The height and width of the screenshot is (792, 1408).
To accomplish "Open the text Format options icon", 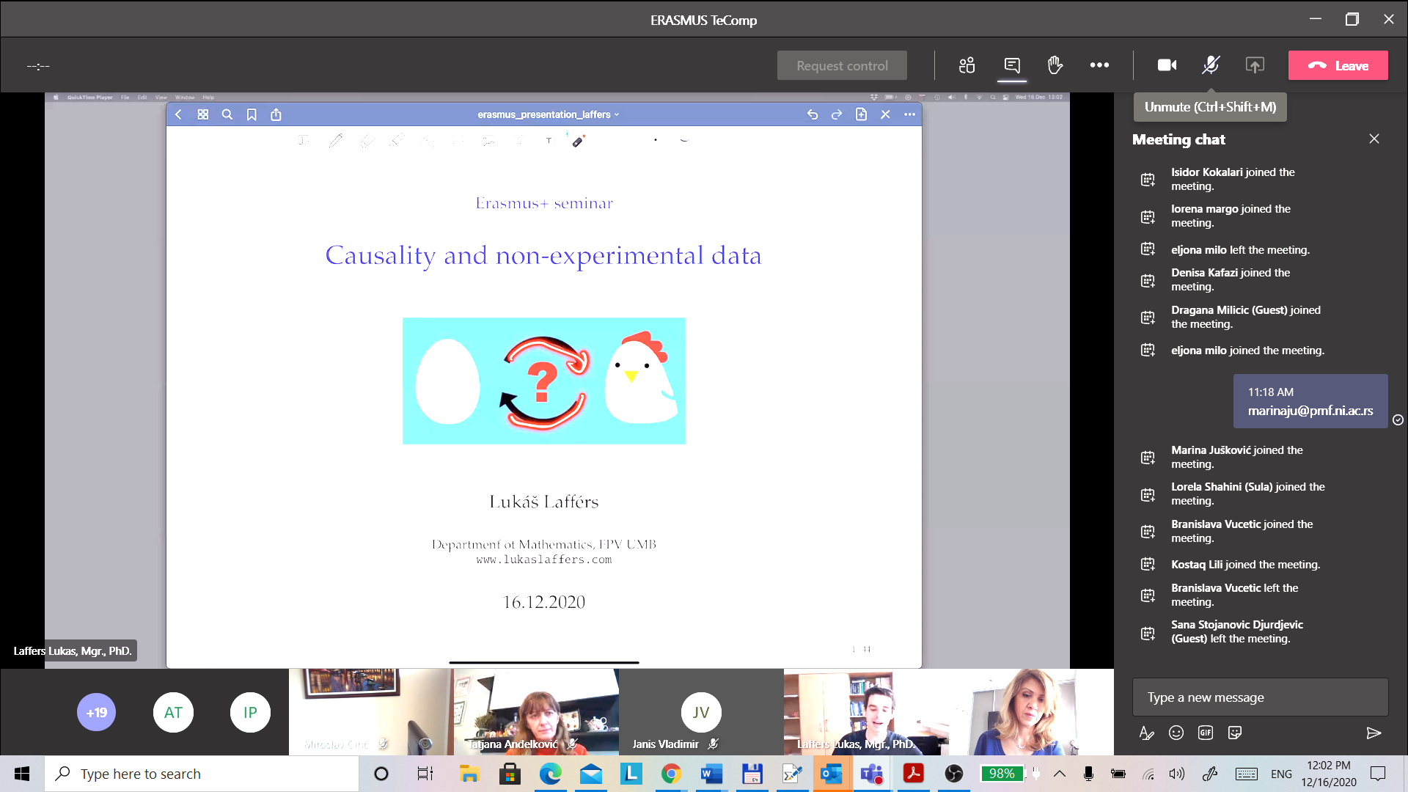I will [1146, 733].
